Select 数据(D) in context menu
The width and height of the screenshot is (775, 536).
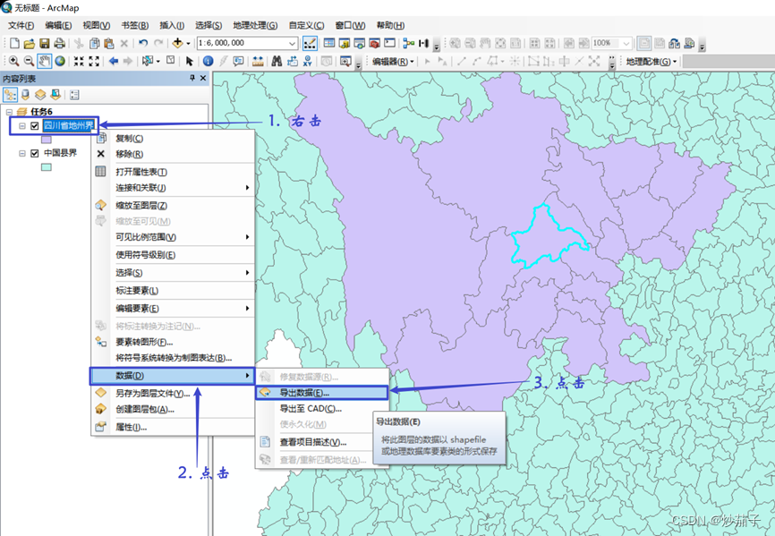point(172,376)
